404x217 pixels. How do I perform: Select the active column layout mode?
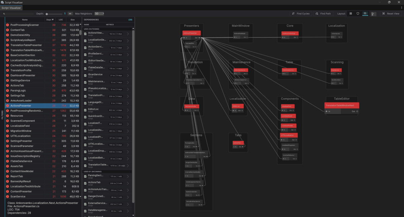click(x=365, y=14)
